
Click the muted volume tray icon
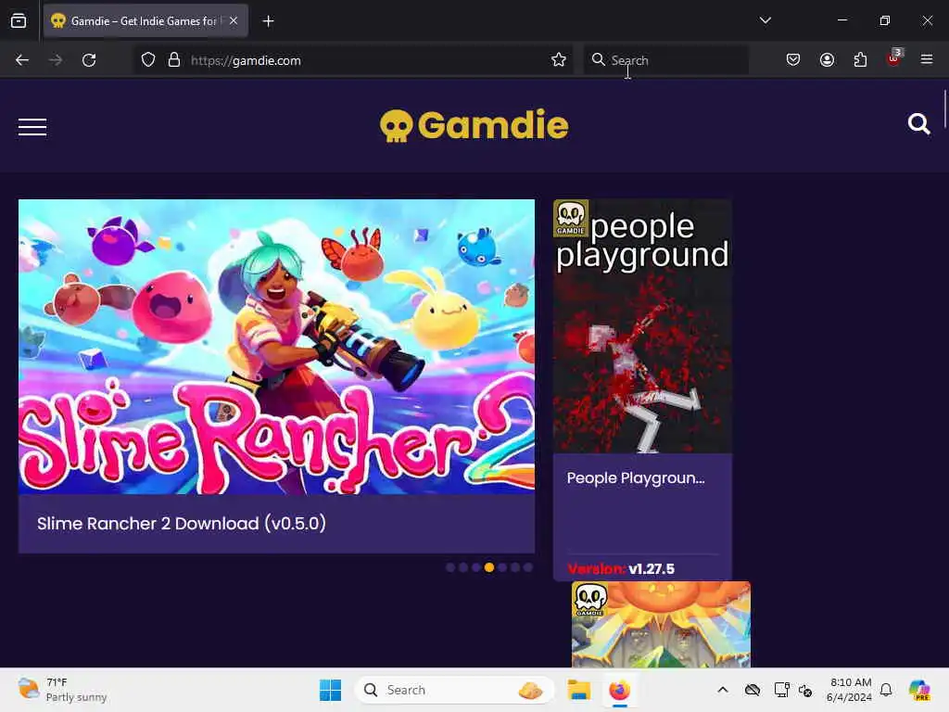tap(805, 690)
